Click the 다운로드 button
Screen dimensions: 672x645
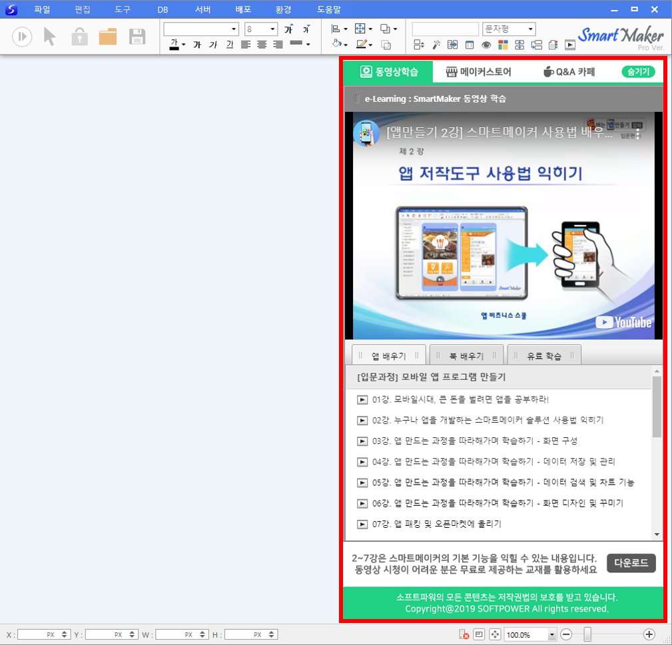tap(631, 562)
